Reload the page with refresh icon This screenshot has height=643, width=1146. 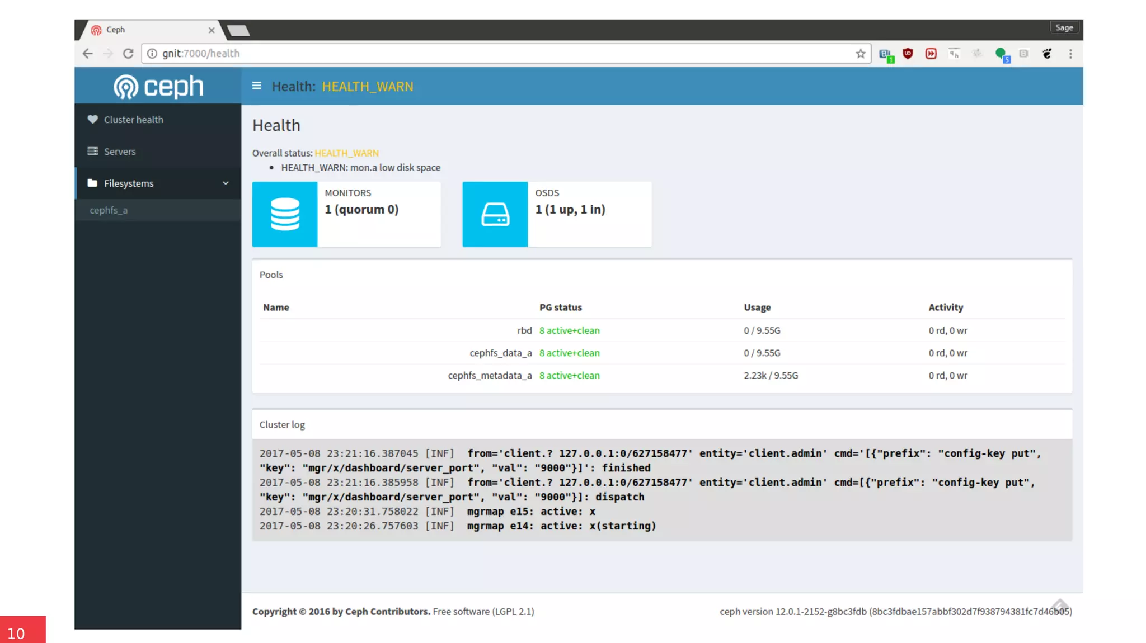tap(128, 54)
